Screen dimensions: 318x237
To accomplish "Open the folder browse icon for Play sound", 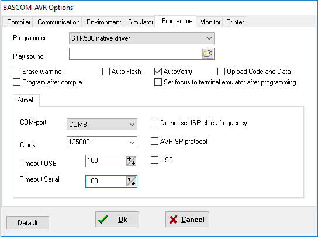I will pos(208,54).
